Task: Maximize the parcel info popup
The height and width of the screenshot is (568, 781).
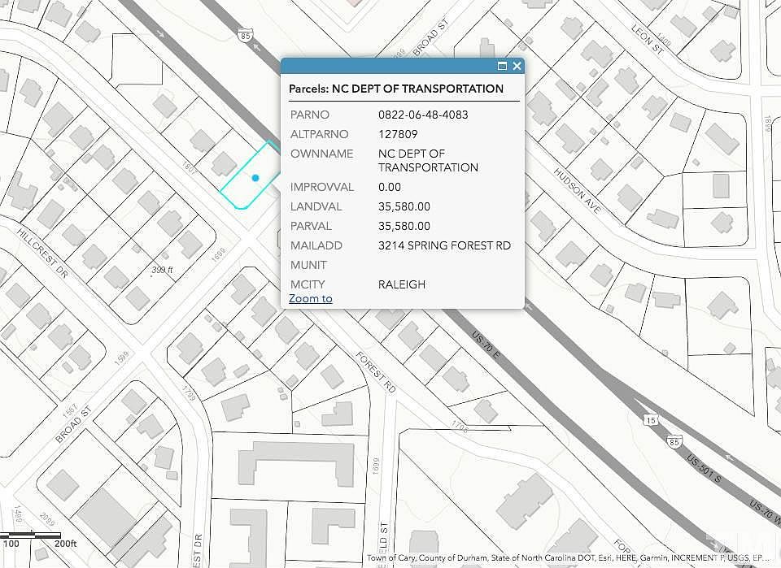Action: pyautogui.click(x=502, y=66)
